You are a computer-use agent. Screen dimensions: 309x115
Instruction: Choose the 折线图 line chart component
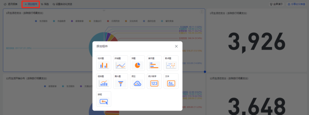(x=121, y=63)
